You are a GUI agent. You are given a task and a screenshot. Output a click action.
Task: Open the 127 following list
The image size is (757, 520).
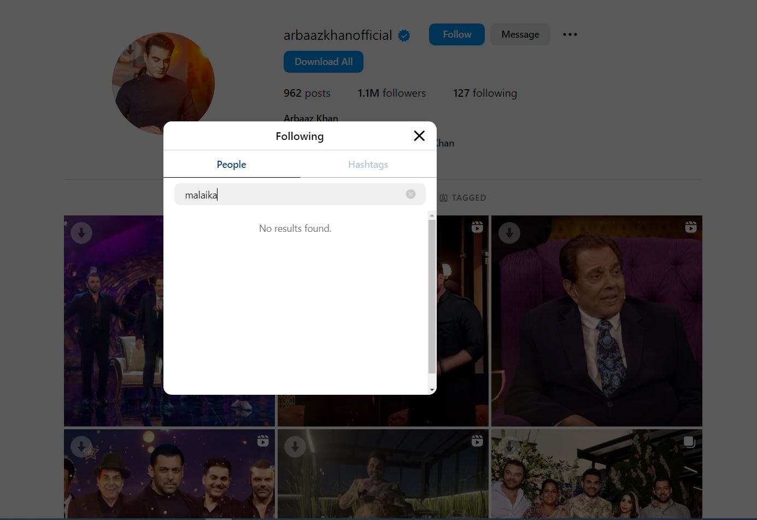(x=485, y=94)
